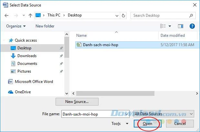Click the Pictures pin icon
Screen dimensions: 200x132
(61, 71)
